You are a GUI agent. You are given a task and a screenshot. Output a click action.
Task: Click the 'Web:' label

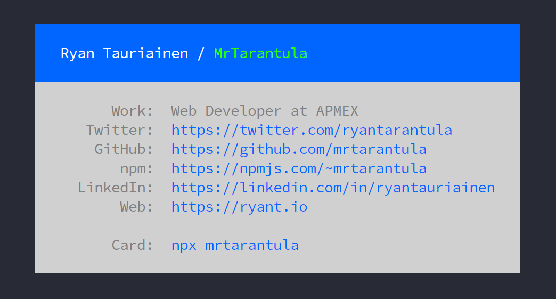coord(136,207)
